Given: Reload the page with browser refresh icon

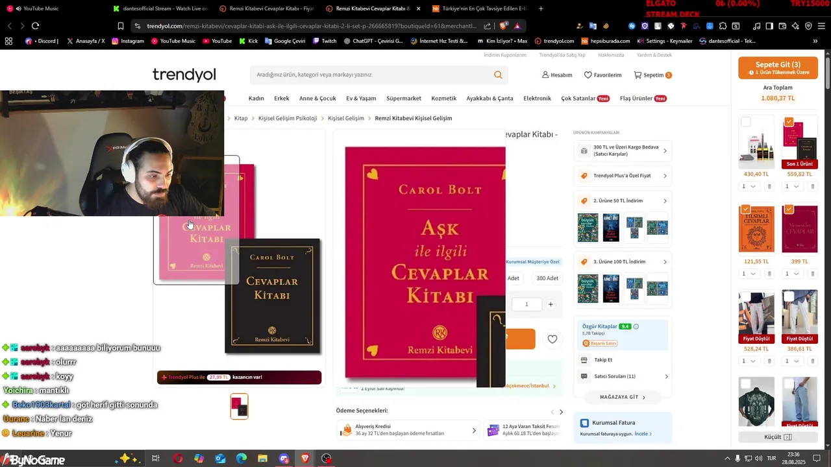Looking at the screenshot, I should [x=35, y=26].
